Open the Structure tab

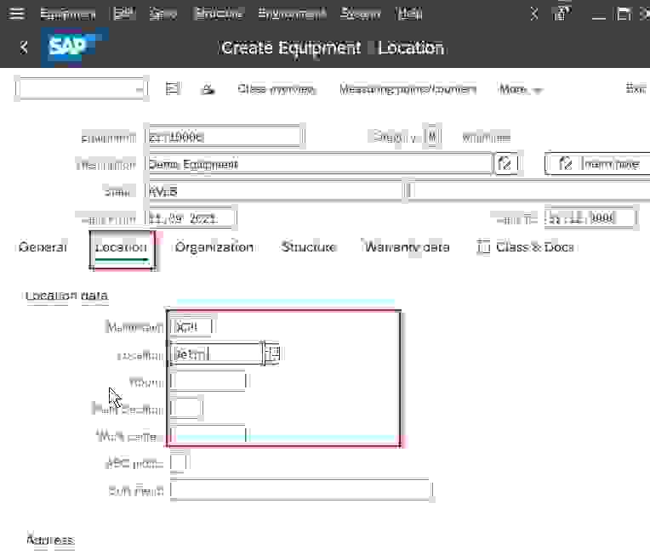click(309, 247)
